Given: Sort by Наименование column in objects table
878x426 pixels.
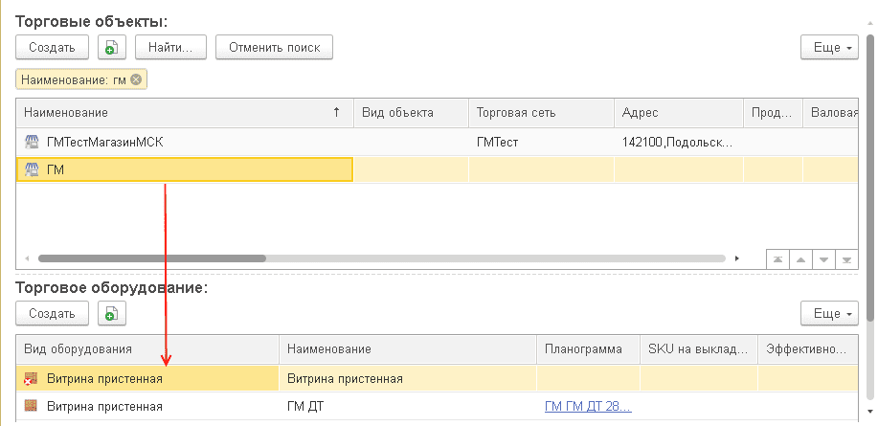Looking at the screenshot, I should pos(182,113).
